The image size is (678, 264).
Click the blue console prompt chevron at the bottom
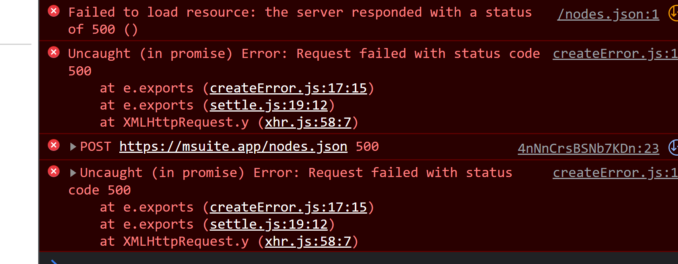coord(54,261)
